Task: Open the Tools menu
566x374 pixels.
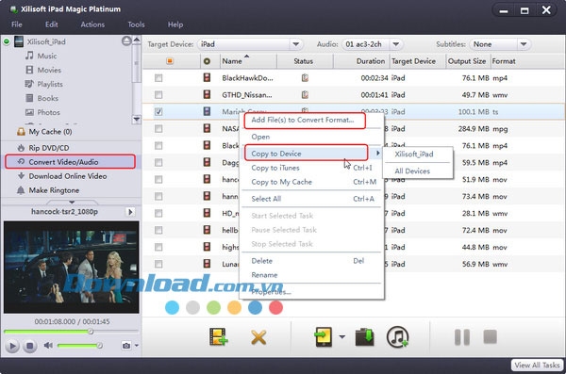Action: pyautogui.click(x=136, y=24)
